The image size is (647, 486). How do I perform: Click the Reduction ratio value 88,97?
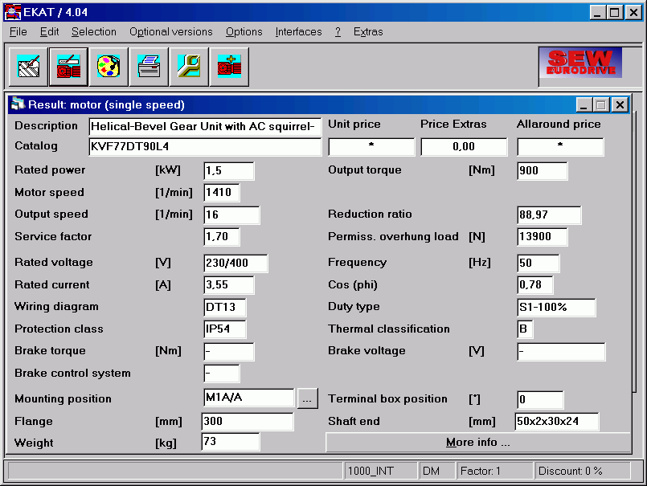click(x=549, y=215)
